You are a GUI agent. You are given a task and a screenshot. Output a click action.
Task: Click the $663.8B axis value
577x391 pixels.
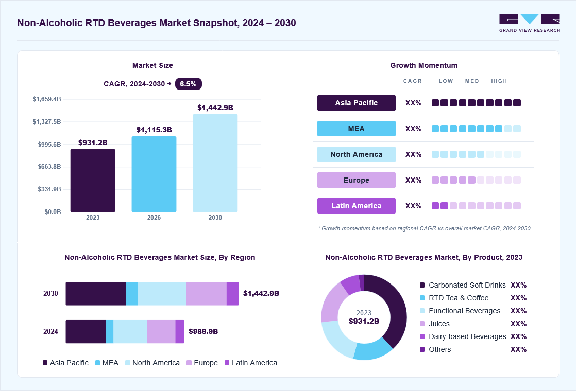(49, 167)
